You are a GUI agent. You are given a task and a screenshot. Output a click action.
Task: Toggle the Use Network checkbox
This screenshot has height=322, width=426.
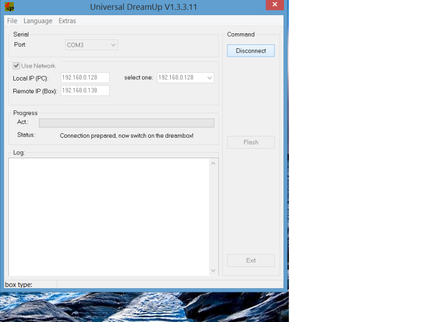tap(16, 66)
